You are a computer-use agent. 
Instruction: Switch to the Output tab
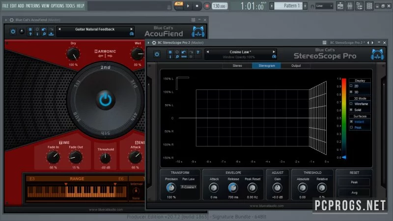click(x=296, y=66)
